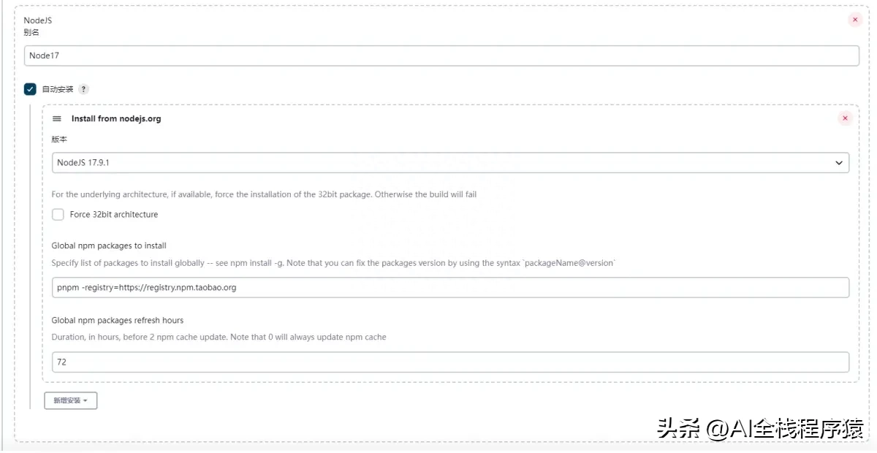Focus the refresh hours field showing 72

click(450, 362)
